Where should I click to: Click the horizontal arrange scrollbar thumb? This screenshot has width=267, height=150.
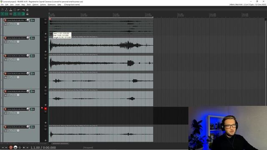(x=60, y=143)
